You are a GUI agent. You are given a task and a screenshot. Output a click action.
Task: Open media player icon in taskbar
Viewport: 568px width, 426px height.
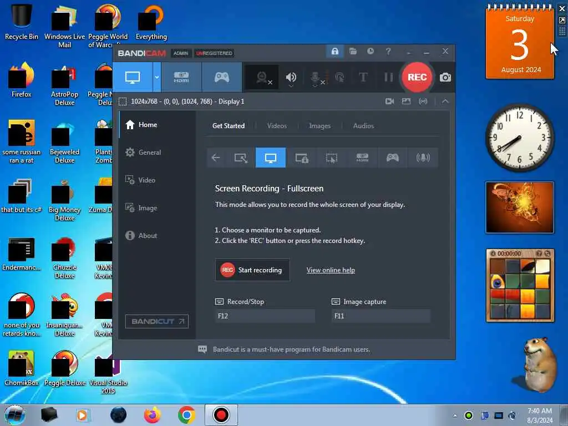pyautogui.click(x=83, y=415)
